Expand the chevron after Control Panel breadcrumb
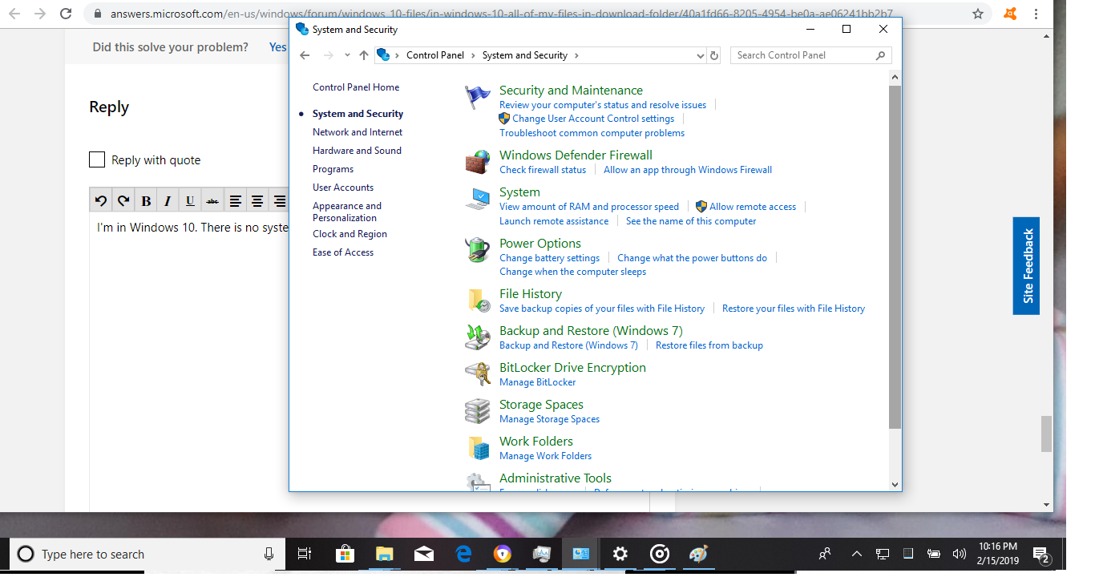Screen dimensions: 1095x577 474,55
